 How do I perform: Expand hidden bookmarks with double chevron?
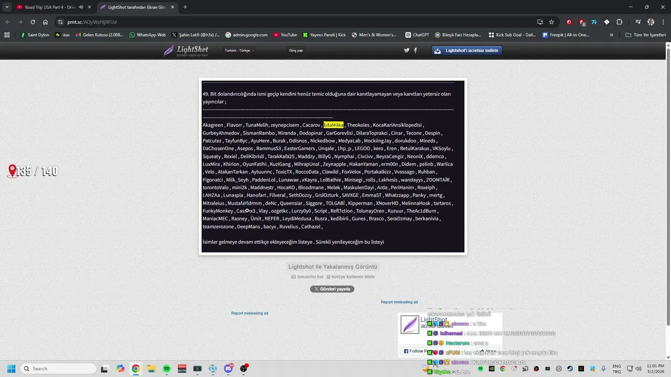pos(611,35)
